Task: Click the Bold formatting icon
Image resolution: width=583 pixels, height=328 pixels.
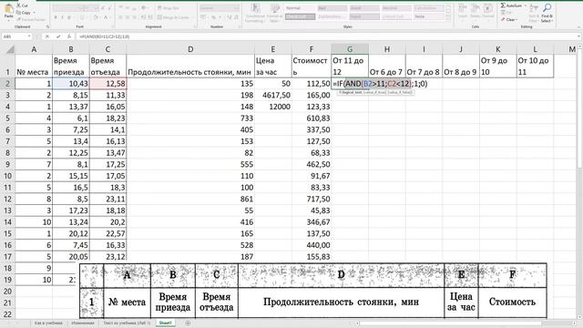Action: 56,17
